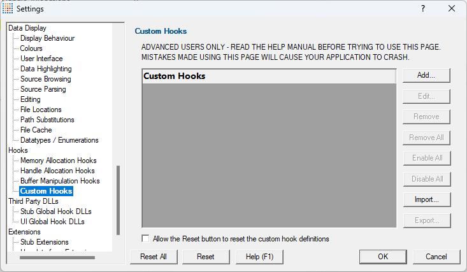Open help with Help (F1) button
The width and height of the screenshot is (467, 272).
click(x=259, y=257)
